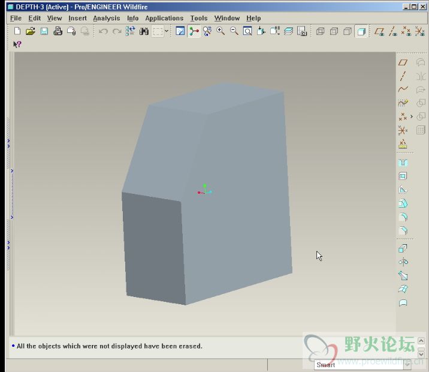Select the Zoom In magnifier

click(220, 31)
